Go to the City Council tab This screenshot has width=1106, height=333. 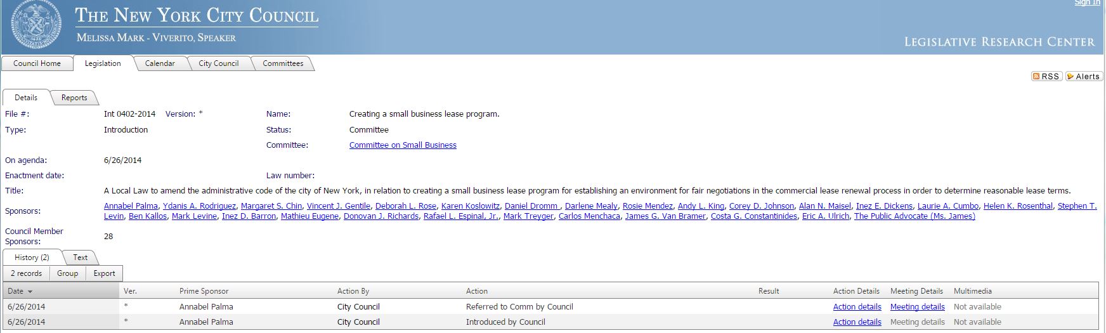[219, 63]
